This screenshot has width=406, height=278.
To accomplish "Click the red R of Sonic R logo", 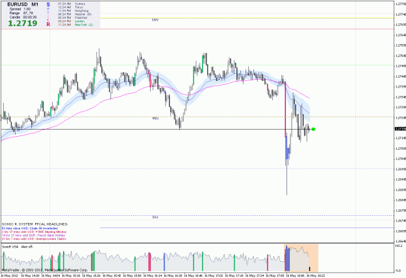I will (48, 24).
